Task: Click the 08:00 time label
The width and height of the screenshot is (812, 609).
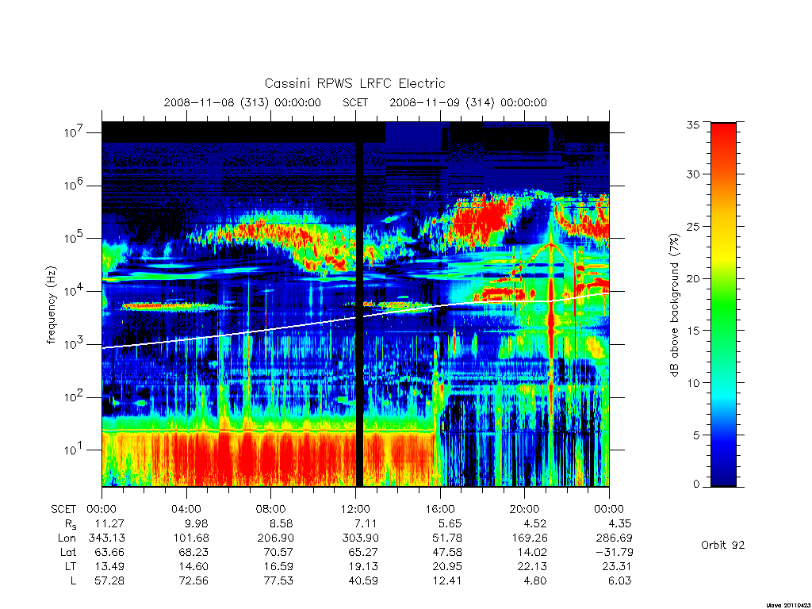Action: [271, 509]
